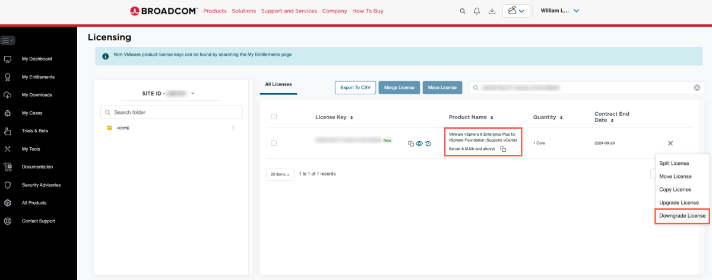Open license history clock icon
The width and height of the screenshot is (712, 280).
pyautogui.click(x=428, y=144)
